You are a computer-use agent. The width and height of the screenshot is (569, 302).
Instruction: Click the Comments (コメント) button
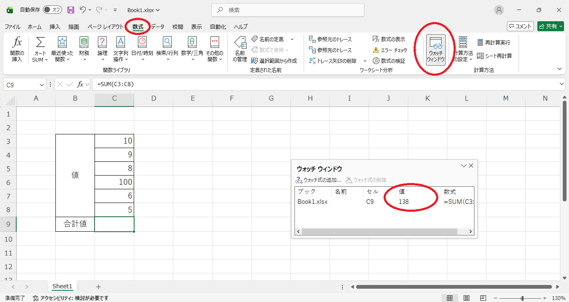[x=520, y=26]
